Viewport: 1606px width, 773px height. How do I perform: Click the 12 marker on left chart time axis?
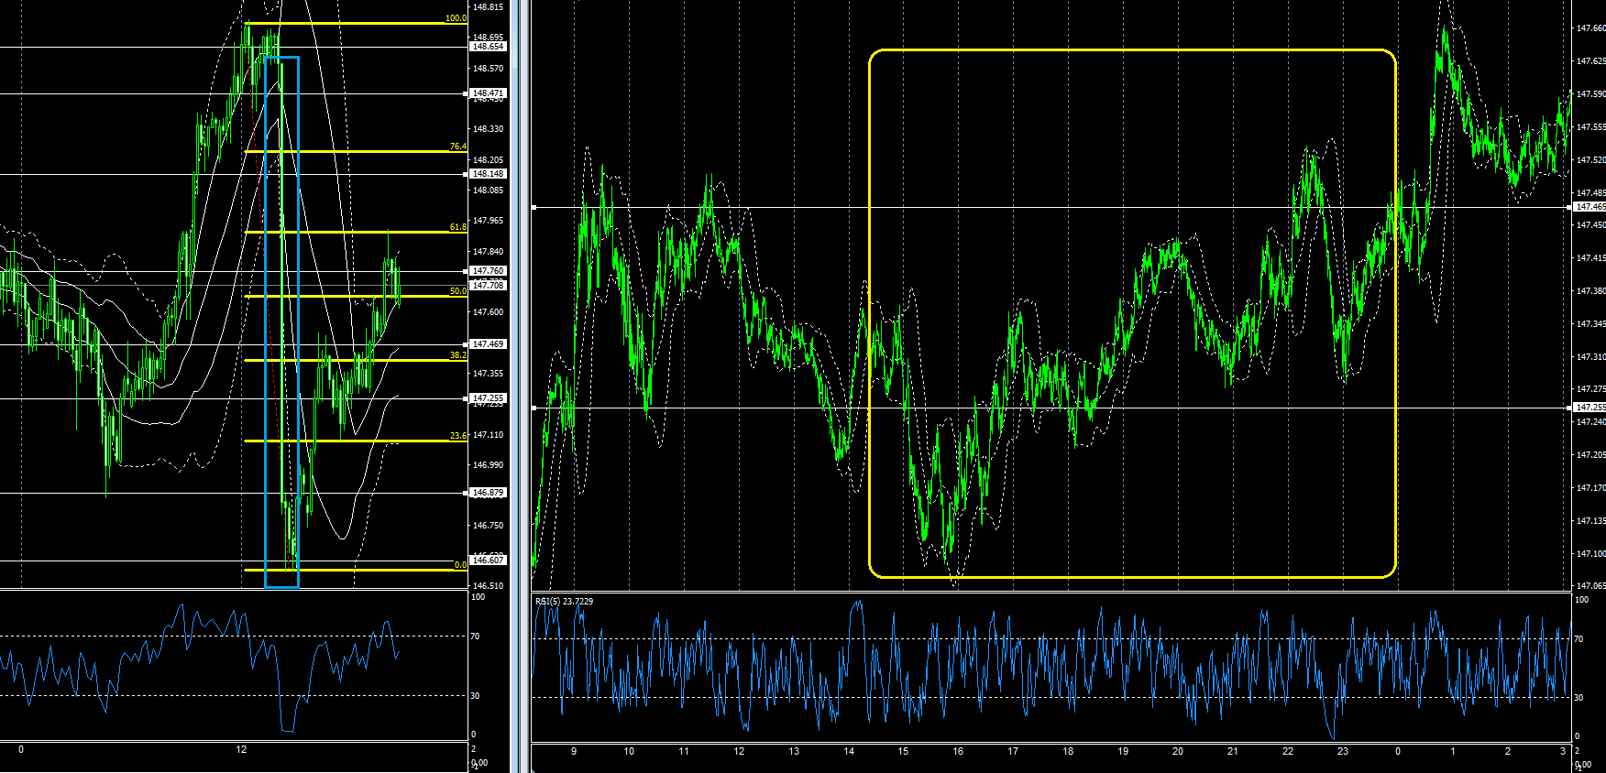(x=241, y=750)
